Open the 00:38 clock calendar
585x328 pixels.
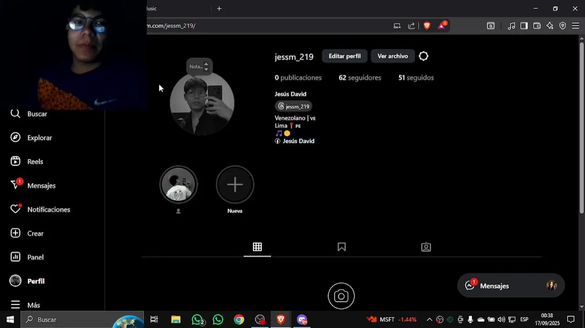(x=547, y=319)
